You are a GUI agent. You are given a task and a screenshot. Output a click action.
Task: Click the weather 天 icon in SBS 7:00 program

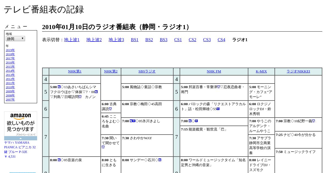(134, 121)
